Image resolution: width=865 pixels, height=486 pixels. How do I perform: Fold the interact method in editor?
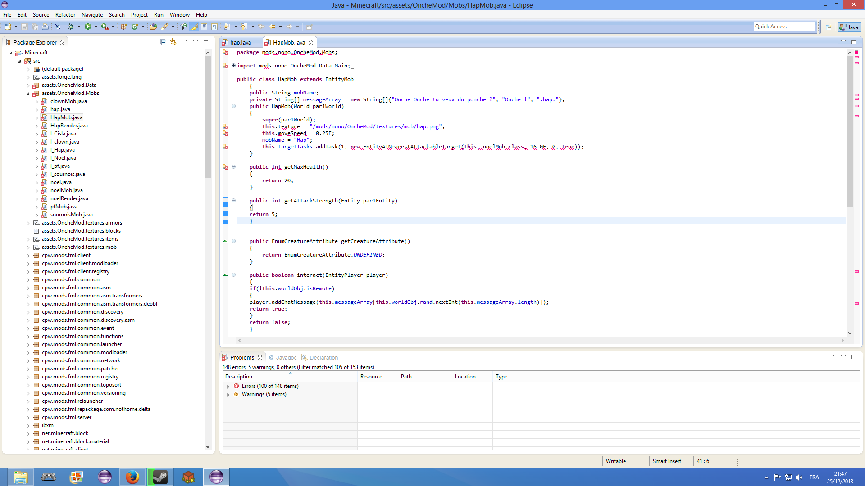click(x=233, y=275)
